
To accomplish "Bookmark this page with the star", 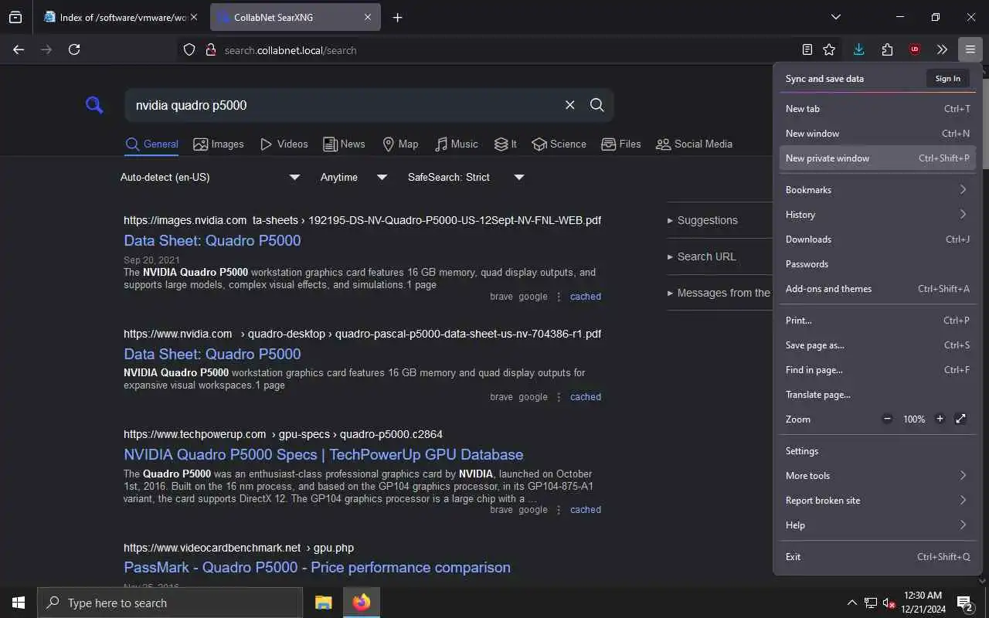I will pyautogui.click(x=829, y=49).
